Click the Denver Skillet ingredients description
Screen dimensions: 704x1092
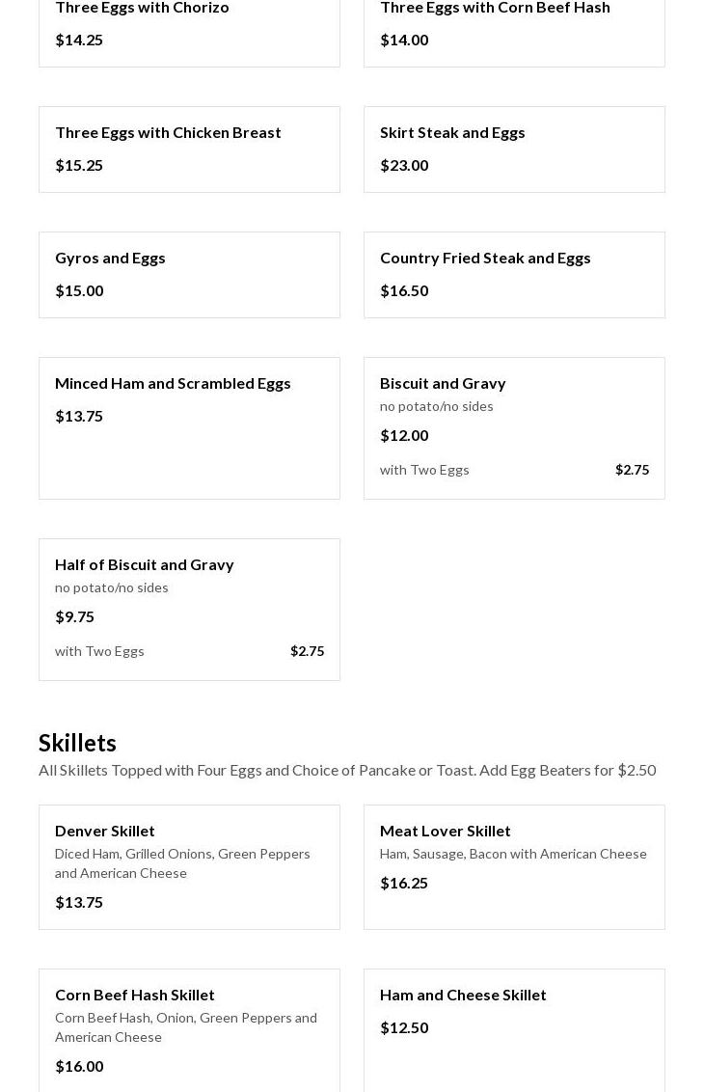(x=182, y=863)
